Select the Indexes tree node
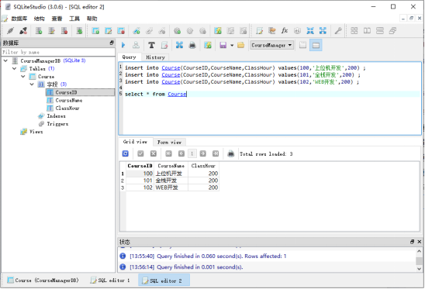 tap(56, 116)
